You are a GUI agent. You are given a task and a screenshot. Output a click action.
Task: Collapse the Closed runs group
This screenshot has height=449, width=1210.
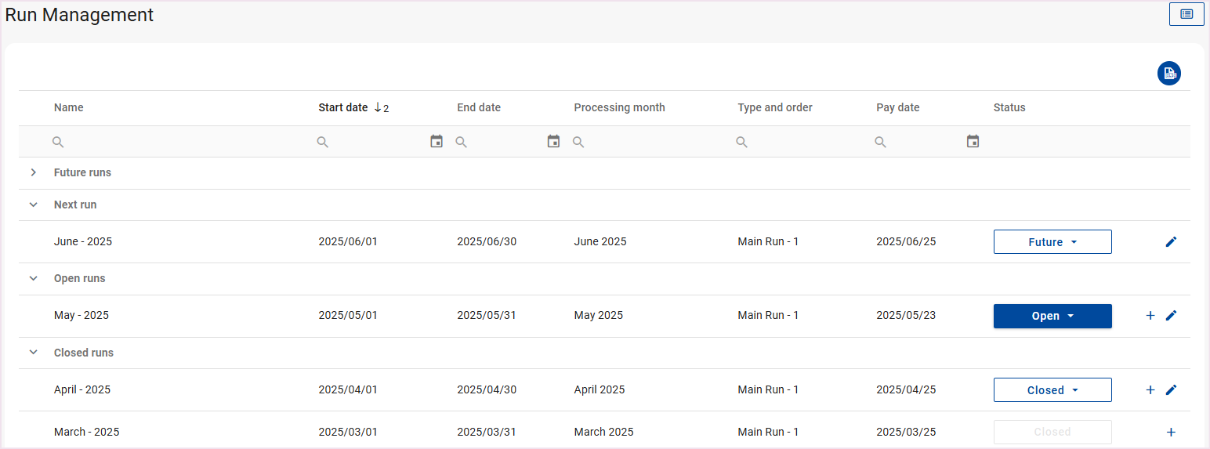pos(33,353)
